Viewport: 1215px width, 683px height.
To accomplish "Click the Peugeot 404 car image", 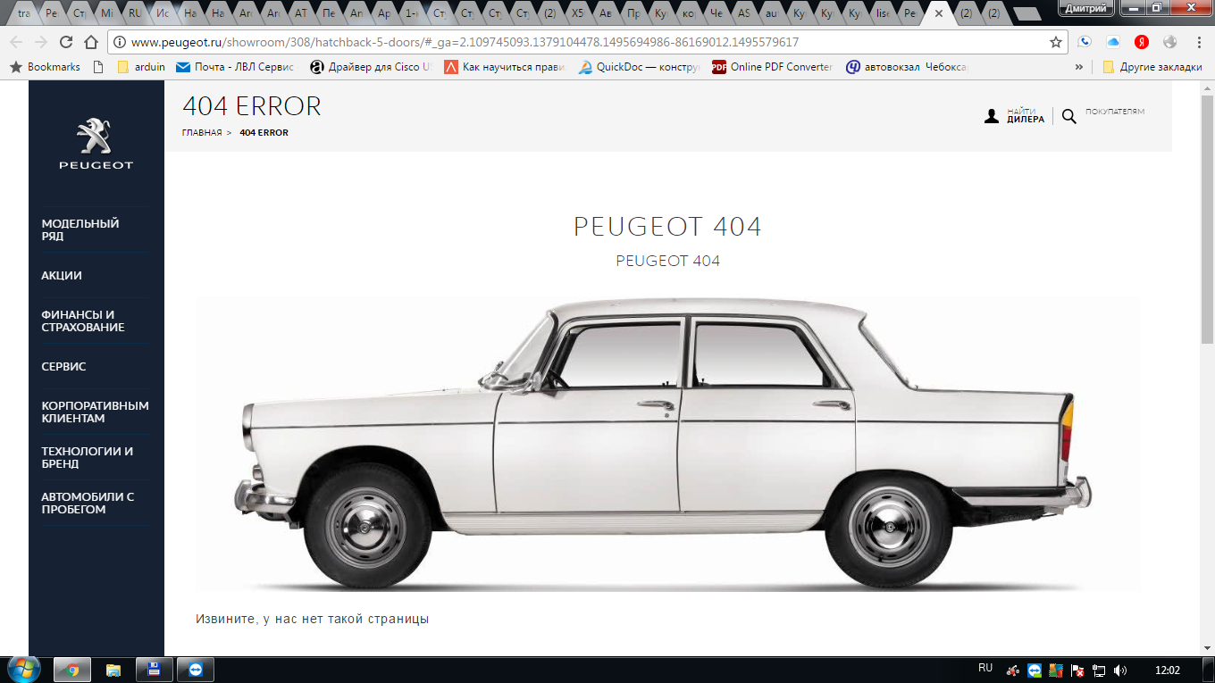I will click(667, 445).
